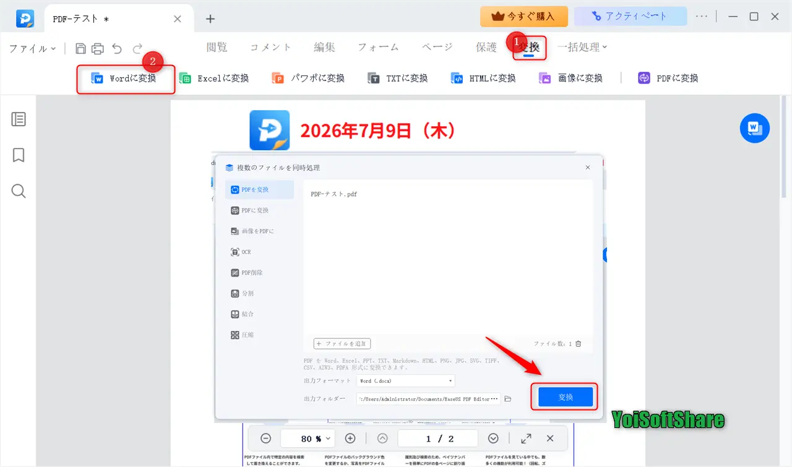
Task: Click the output folder path field
Action: (428, 399)
